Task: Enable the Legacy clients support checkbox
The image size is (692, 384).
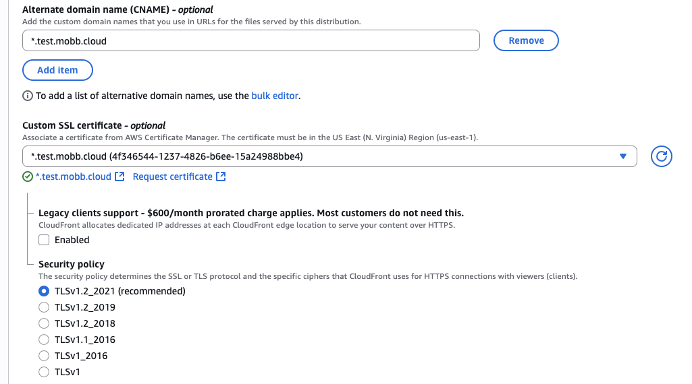Action: [x=44, y=240]
